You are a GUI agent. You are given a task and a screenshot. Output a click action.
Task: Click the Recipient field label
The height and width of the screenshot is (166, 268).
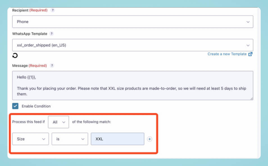20,10
